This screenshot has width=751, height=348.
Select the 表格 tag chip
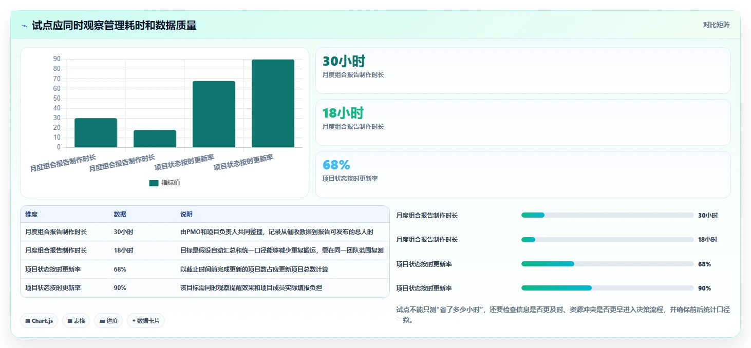pos(76,321)
